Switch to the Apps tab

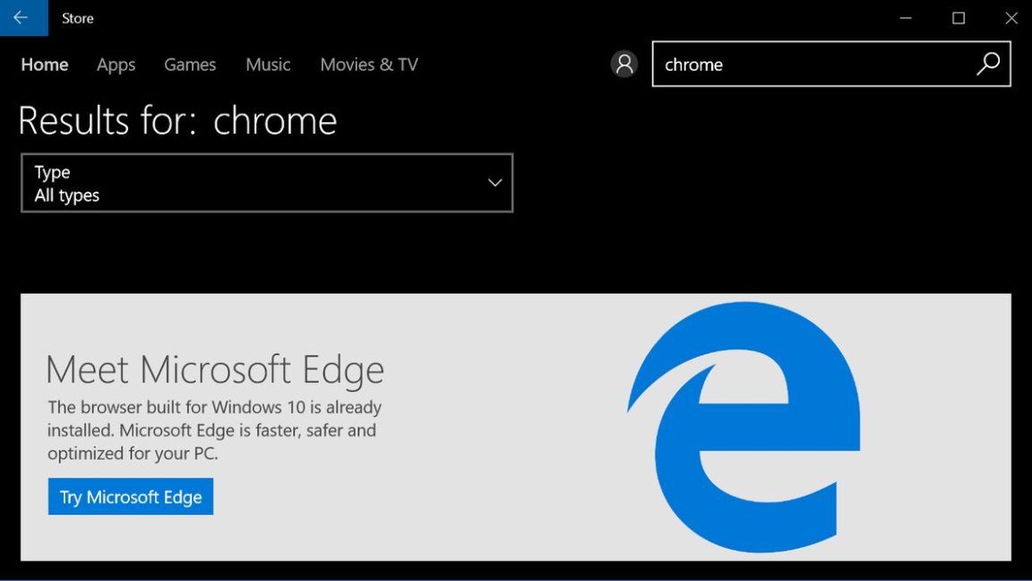click(x=116, y=65)
